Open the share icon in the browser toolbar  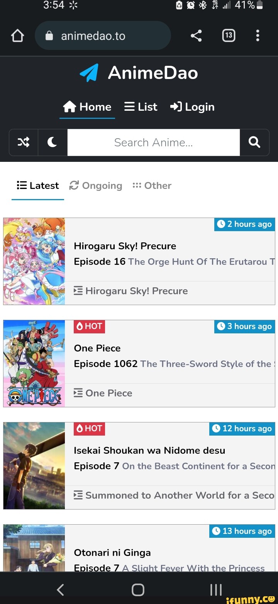(x=196, y=35)
